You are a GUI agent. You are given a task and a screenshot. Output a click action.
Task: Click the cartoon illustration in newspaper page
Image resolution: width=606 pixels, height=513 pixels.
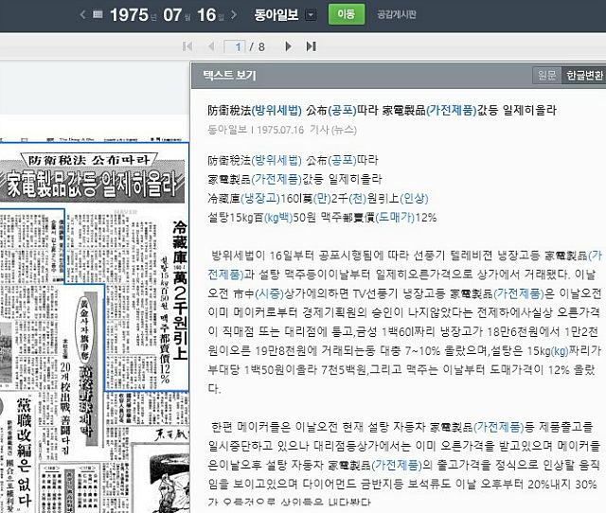pos(170,483)
